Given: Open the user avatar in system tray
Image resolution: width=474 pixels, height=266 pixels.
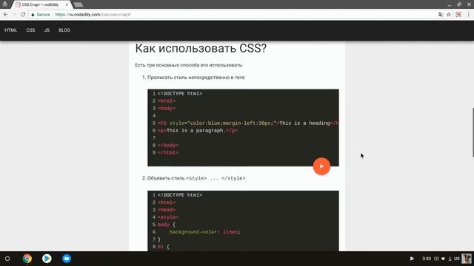Looking at the screenshot, I should click(x=467, y=259).
